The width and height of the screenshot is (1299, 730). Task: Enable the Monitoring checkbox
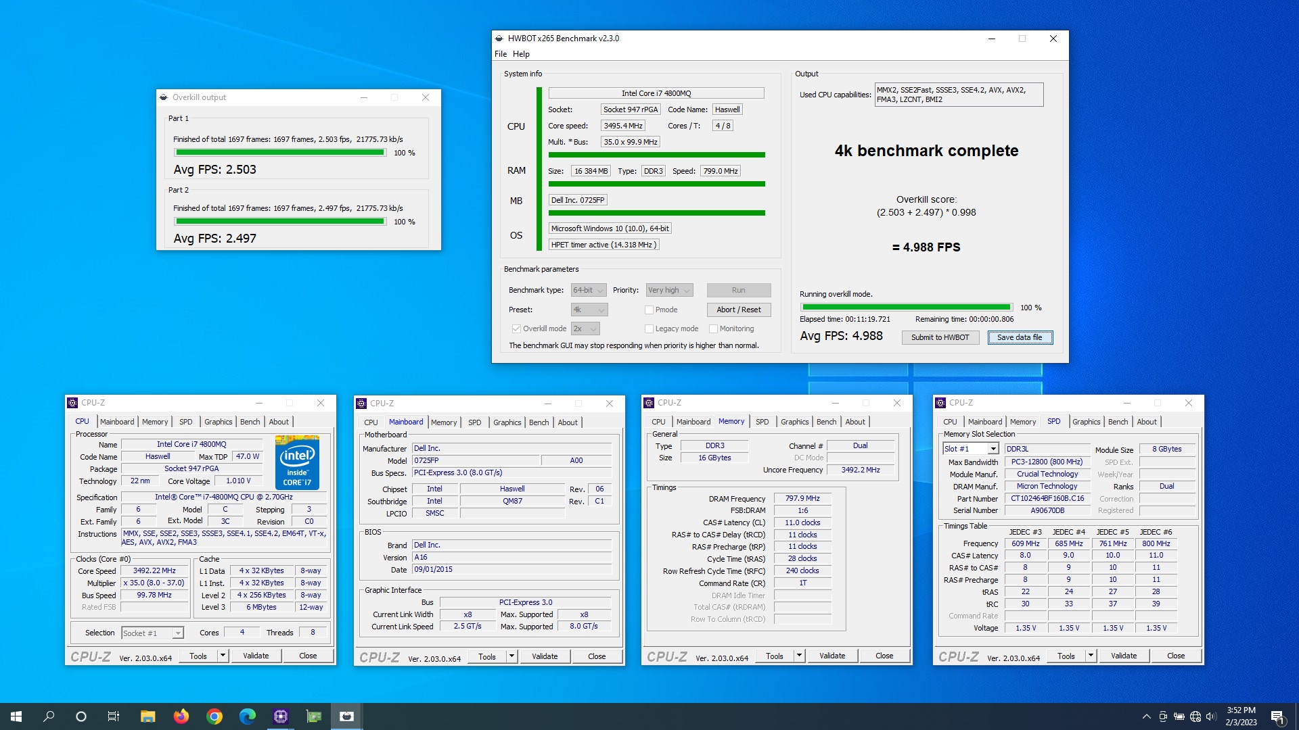713,328
